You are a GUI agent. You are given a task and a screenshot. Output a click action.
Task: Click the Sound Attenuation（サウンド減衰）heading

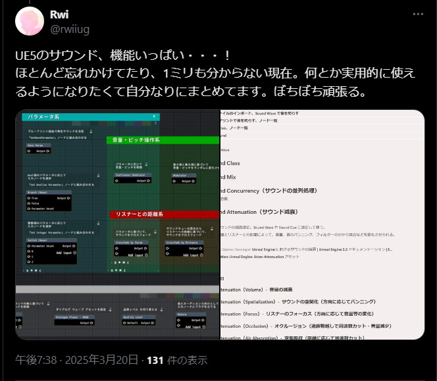pos(259,212)
